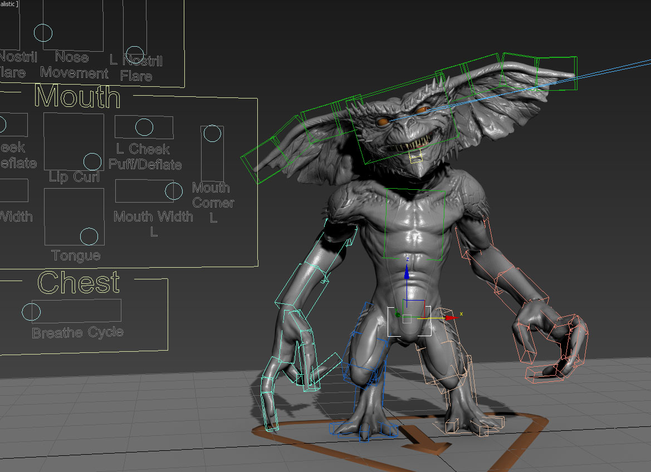651x472 pixels.
Task: Click the 'Breathe Cycle' label
Action: click(77, 332)
